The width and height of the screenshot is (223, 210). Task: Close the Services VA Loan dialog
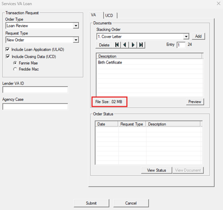tap(219, 4)
